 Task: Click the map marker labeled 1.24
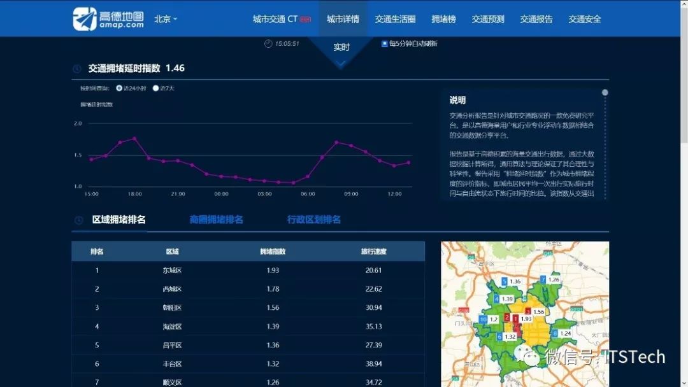click(x=564, y=334)
